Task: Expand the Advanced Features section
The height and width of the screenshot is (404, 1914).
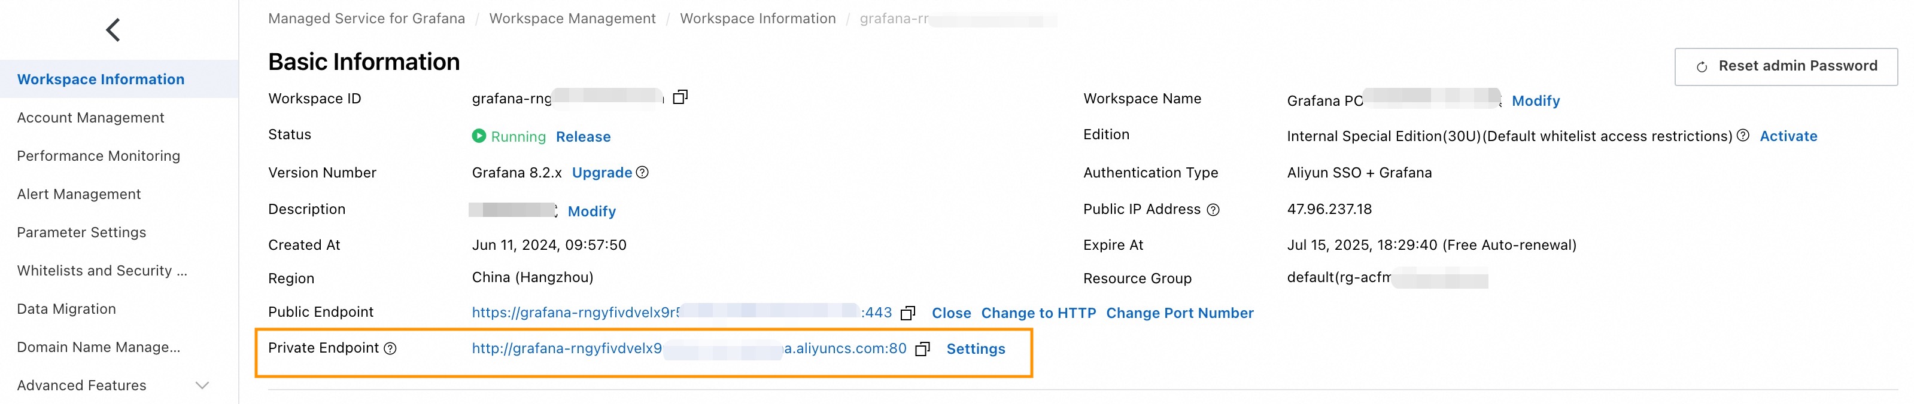Action: pyautogui.click(x=201, y=385)
